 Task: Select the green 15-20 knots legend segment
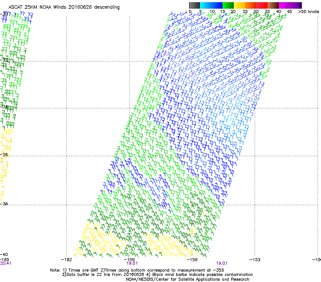pyautogui.click(x=228, y=5)
